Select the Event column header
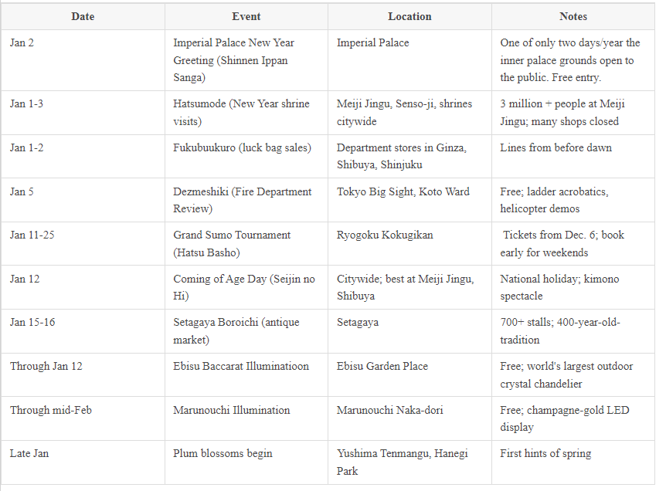 (246, 16)
